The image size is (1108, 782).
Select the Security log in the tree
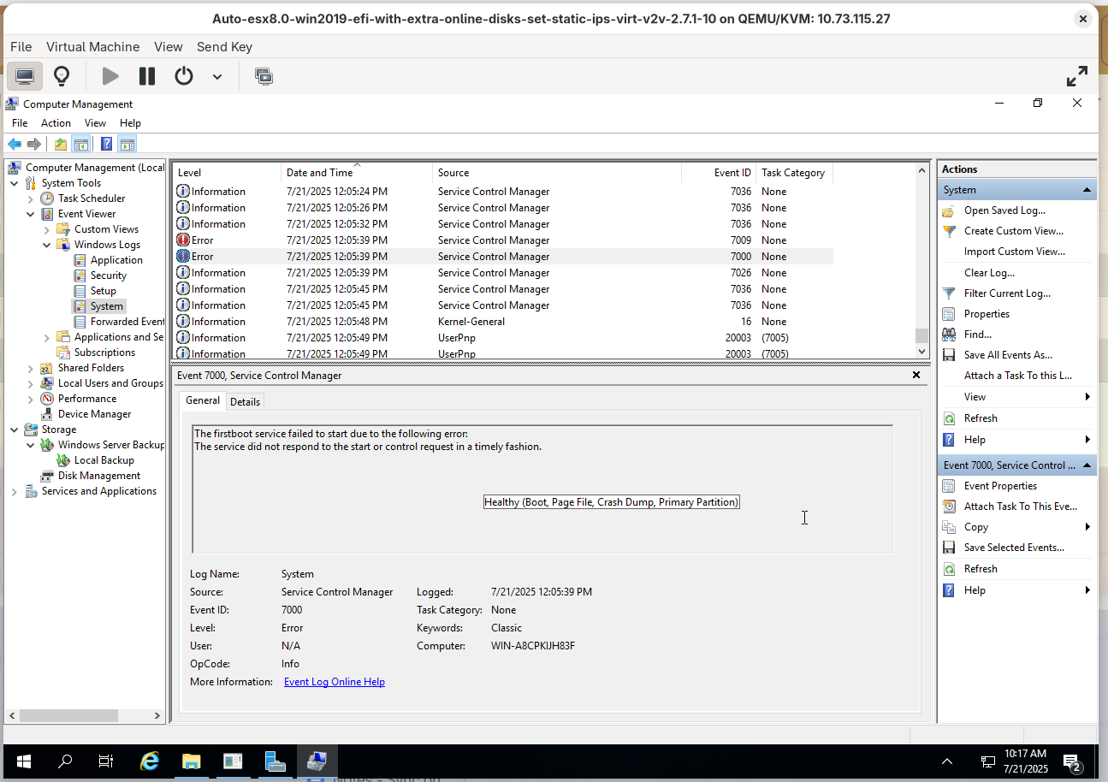(x=109, y=275)
